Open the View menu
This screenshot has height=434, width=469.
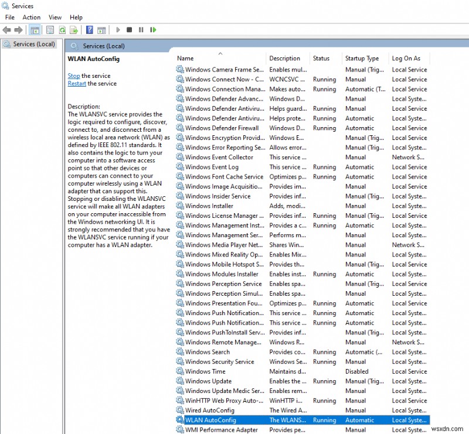pyautogui.click(x=55, y=17)
